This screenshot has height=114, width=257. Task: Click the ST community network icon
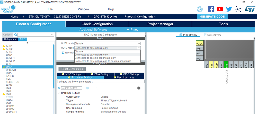pos(238,9)
